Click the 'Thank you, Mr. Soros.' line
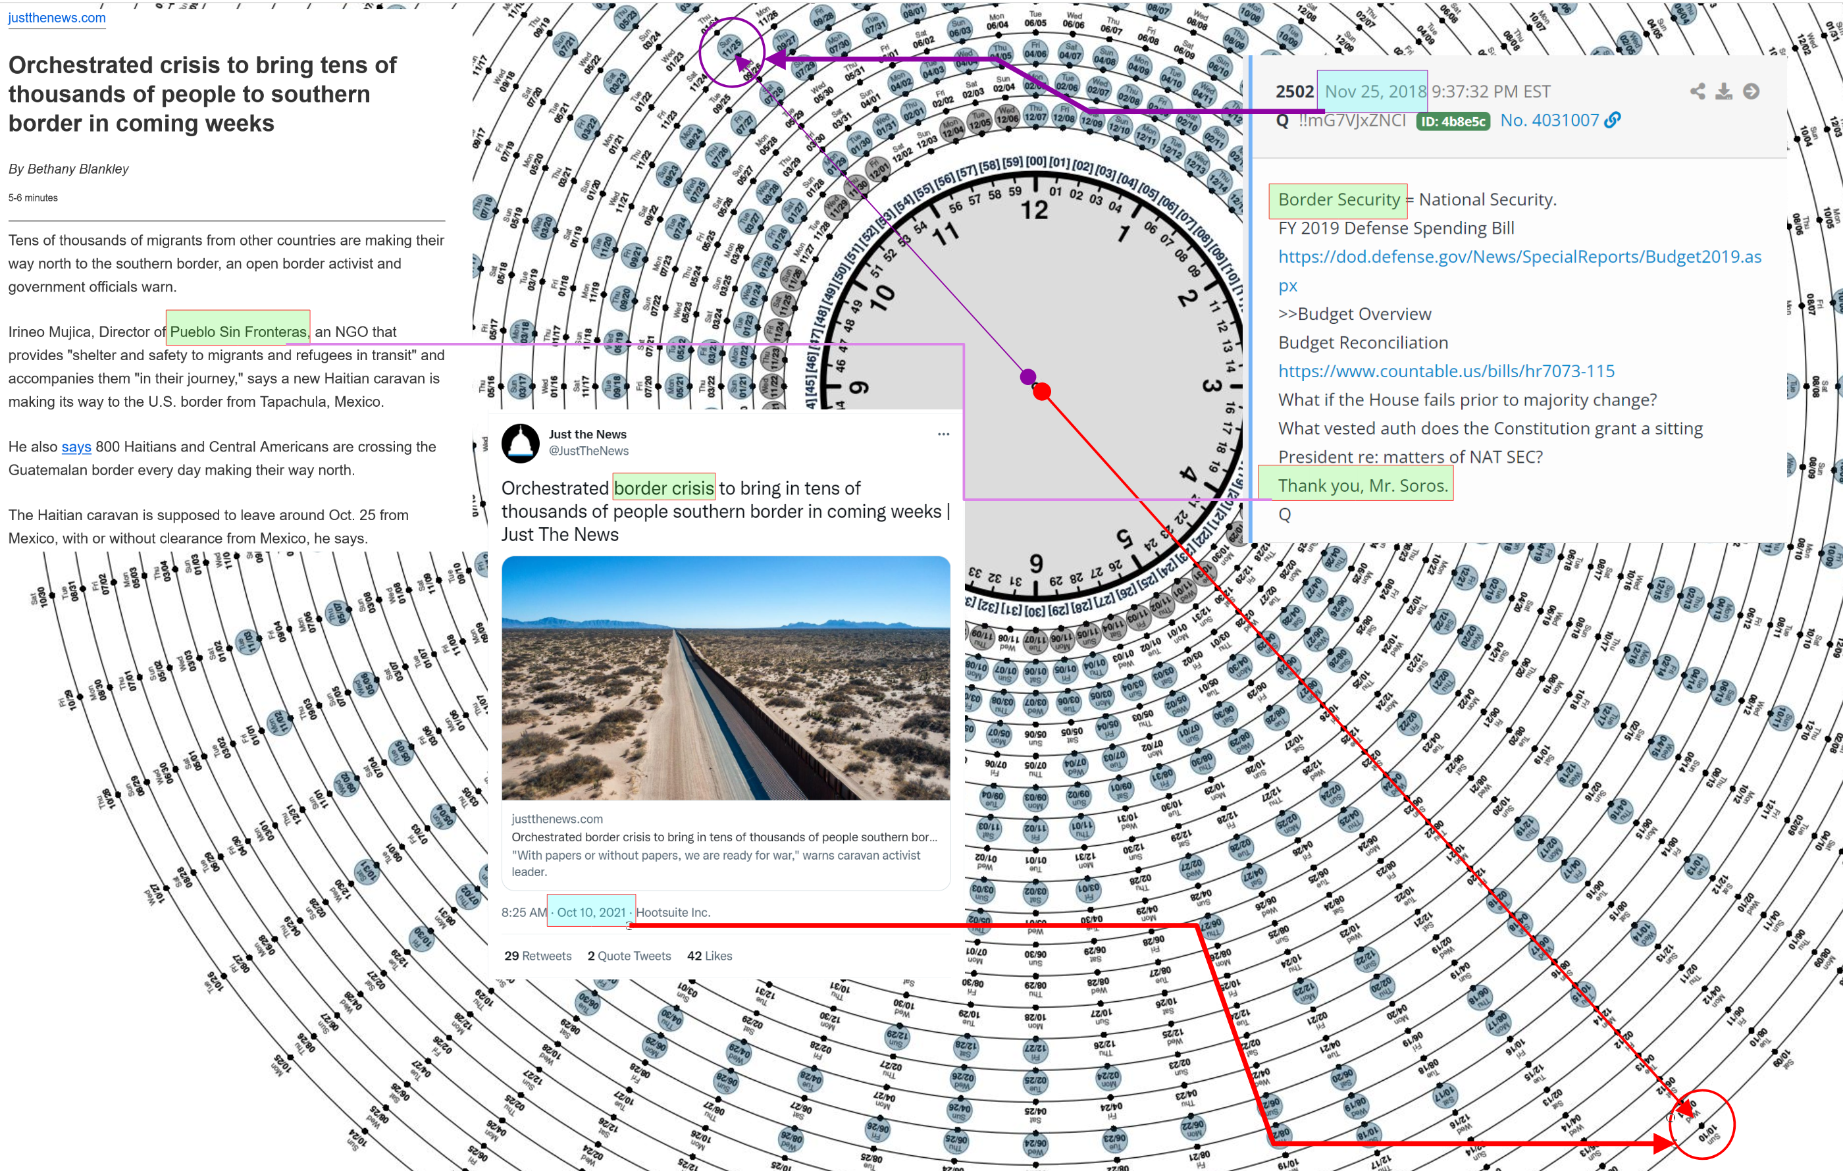The width and height of the screenshot is (1843, 1171). tap(1363, 486)
